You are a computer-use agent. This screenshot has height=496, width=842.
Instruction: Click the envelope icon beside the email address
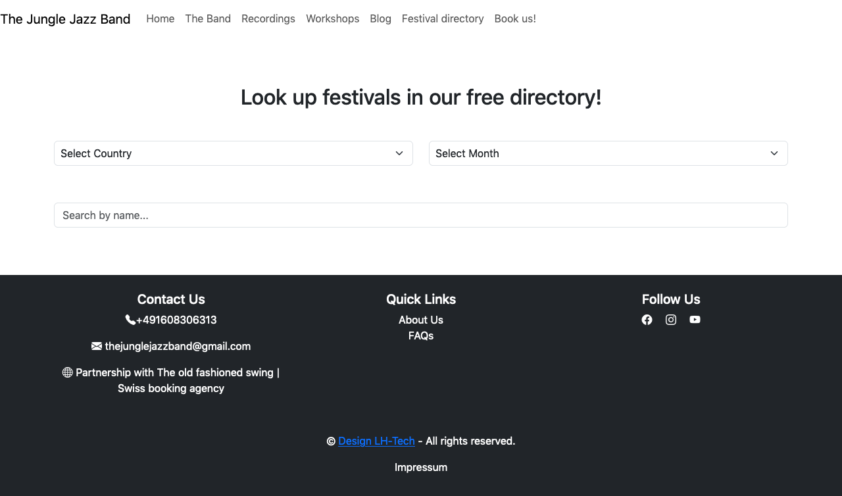pos(97,346)
